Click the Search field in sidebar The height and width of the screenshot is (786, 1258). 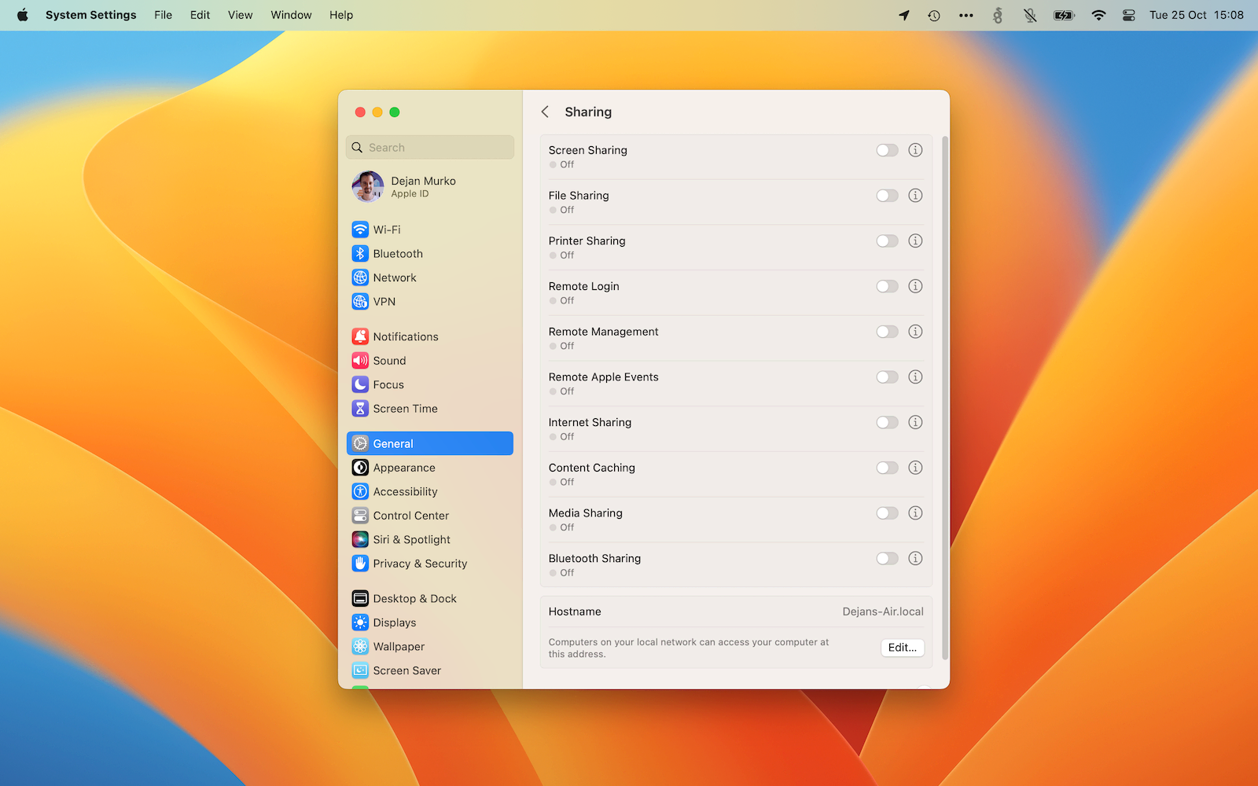click(x=430, y=148)
